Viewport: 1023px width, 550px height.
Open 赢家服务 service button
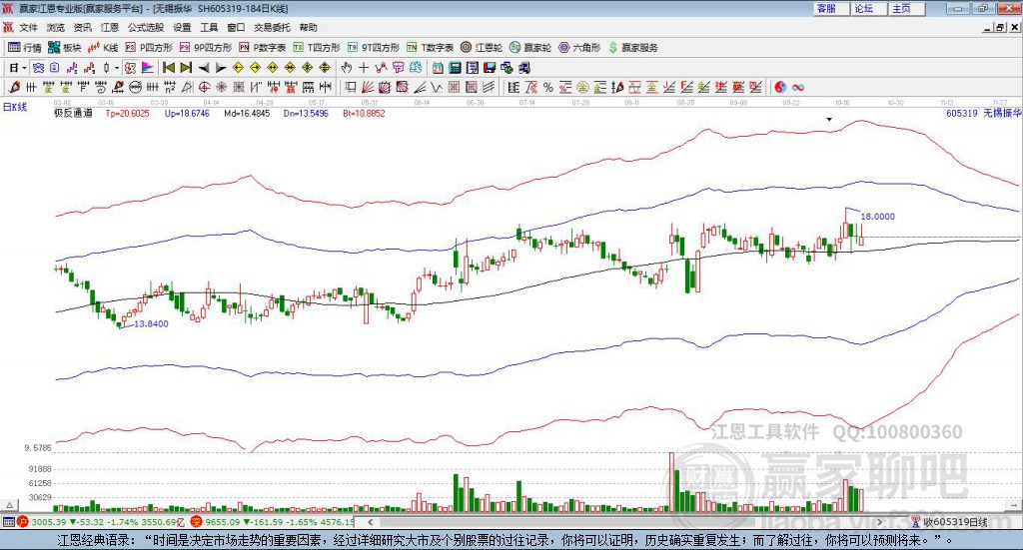click(632, 48)
